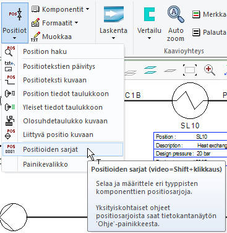Choose Olosuhdetaulukko kuvaan menu entry
The image size is (227, 233).
click(x=62, y=121)
